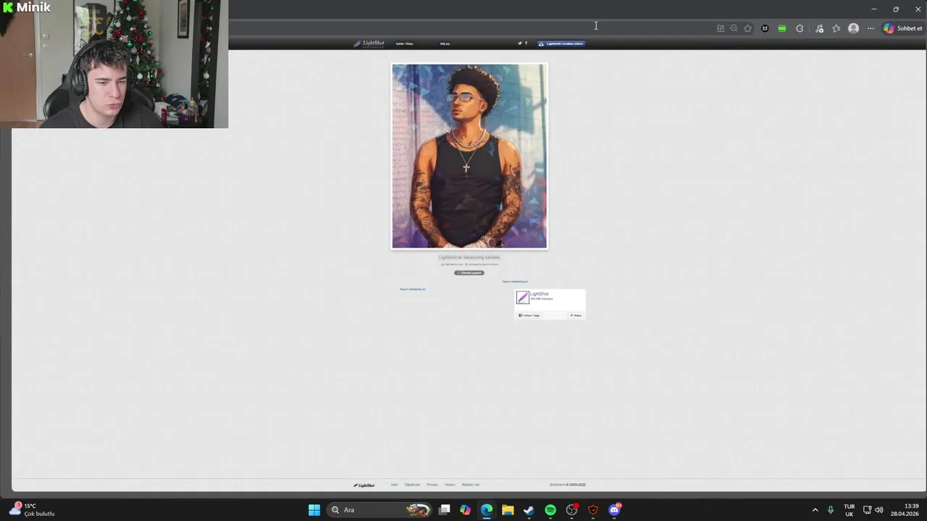Viewport: 927px width, 521px height.
Task: Show hidden system tray icons chevron
Action: click(815, 510)
